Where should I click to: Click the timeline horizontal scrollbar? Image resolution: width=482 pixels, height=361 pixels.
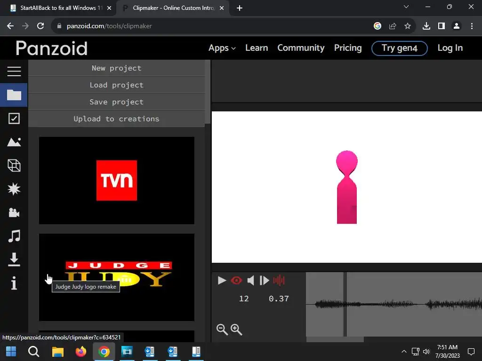[335, 339]
